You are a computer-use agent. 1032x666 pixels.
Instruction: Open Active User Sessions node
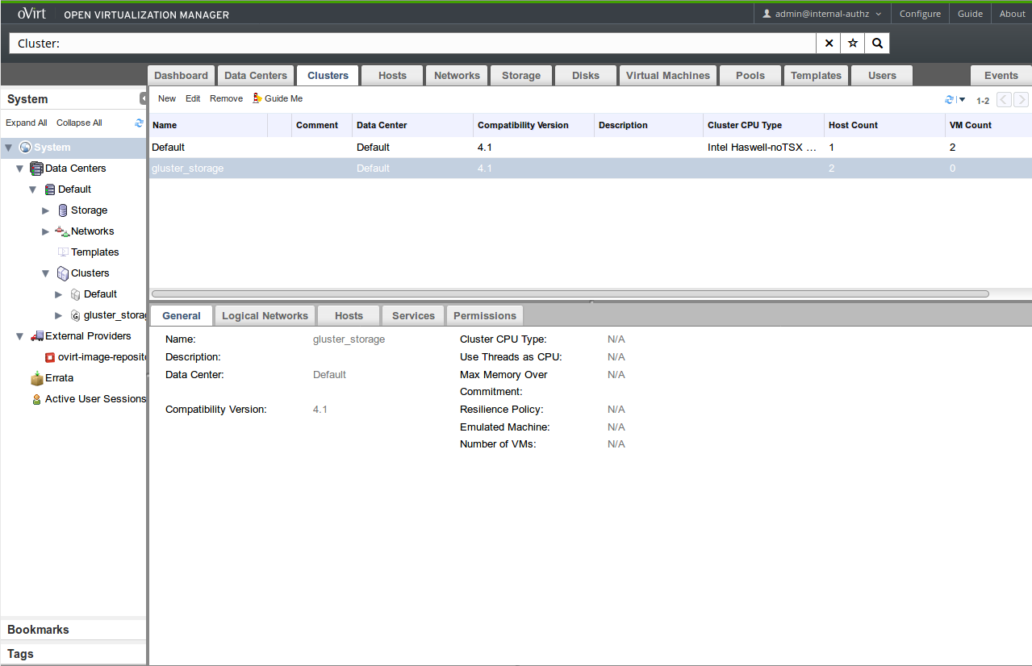pos(94,399)
